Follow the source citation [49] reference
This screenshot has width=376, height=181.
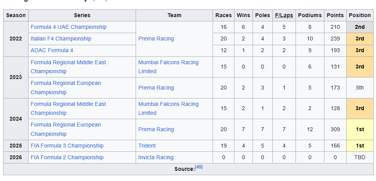(199, 167)
